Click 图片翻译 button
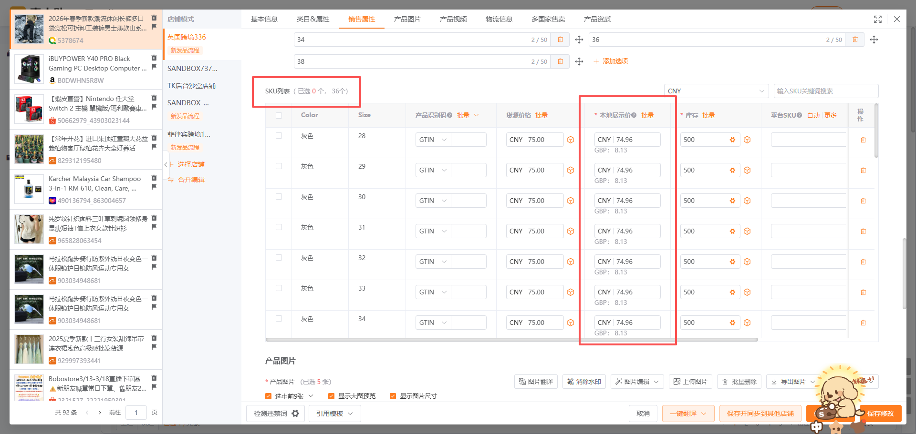 pyautogui.click(x=536, y=382)
